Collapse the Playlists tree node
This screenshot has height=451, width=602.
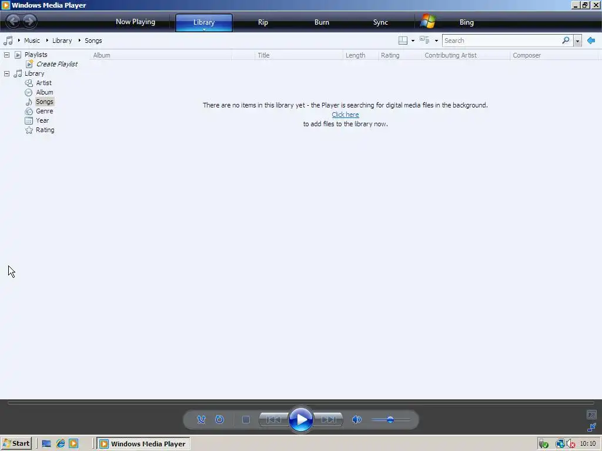(6, 55)
